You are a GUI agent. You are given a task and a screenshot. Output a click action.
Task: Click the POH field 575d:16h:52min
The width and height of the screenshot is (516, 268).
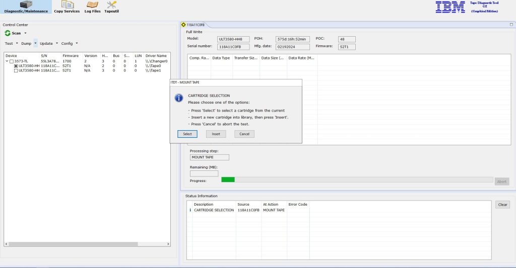pyautogui.click(x=293, y=39)
